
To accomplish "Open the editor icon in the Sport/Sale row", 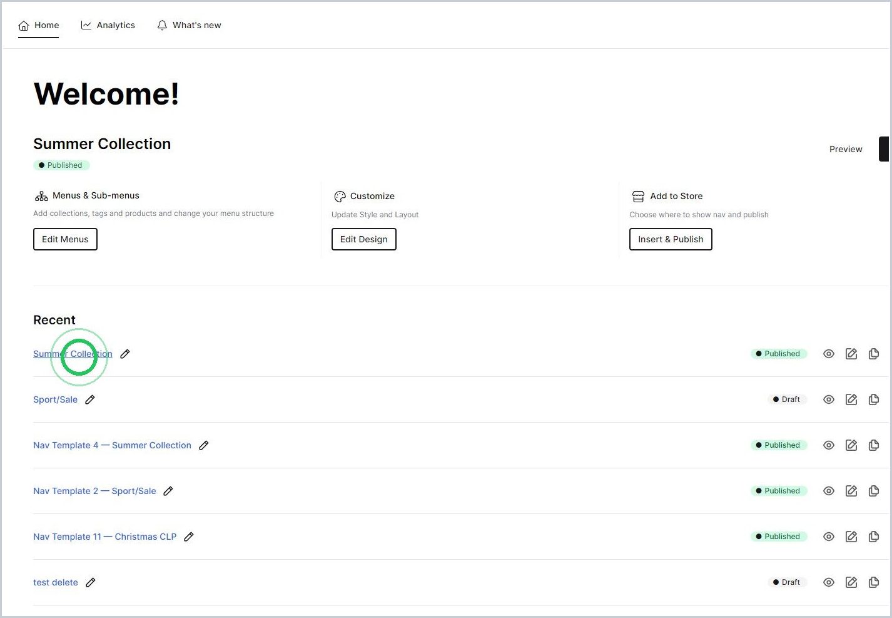I will coord(851,399).
